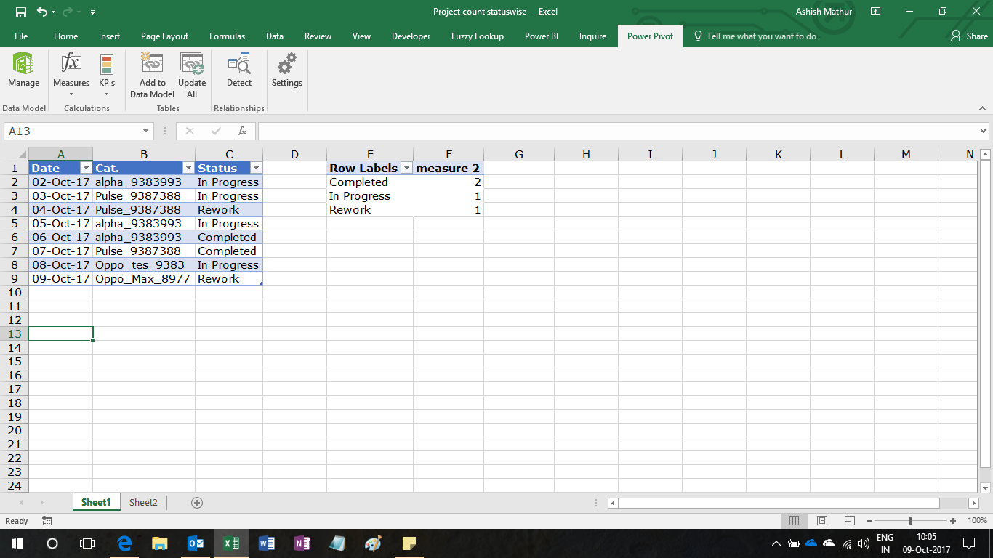Select the Normal view button in the status bar
This screenshot has width=993, height=558.
[795, 521]
